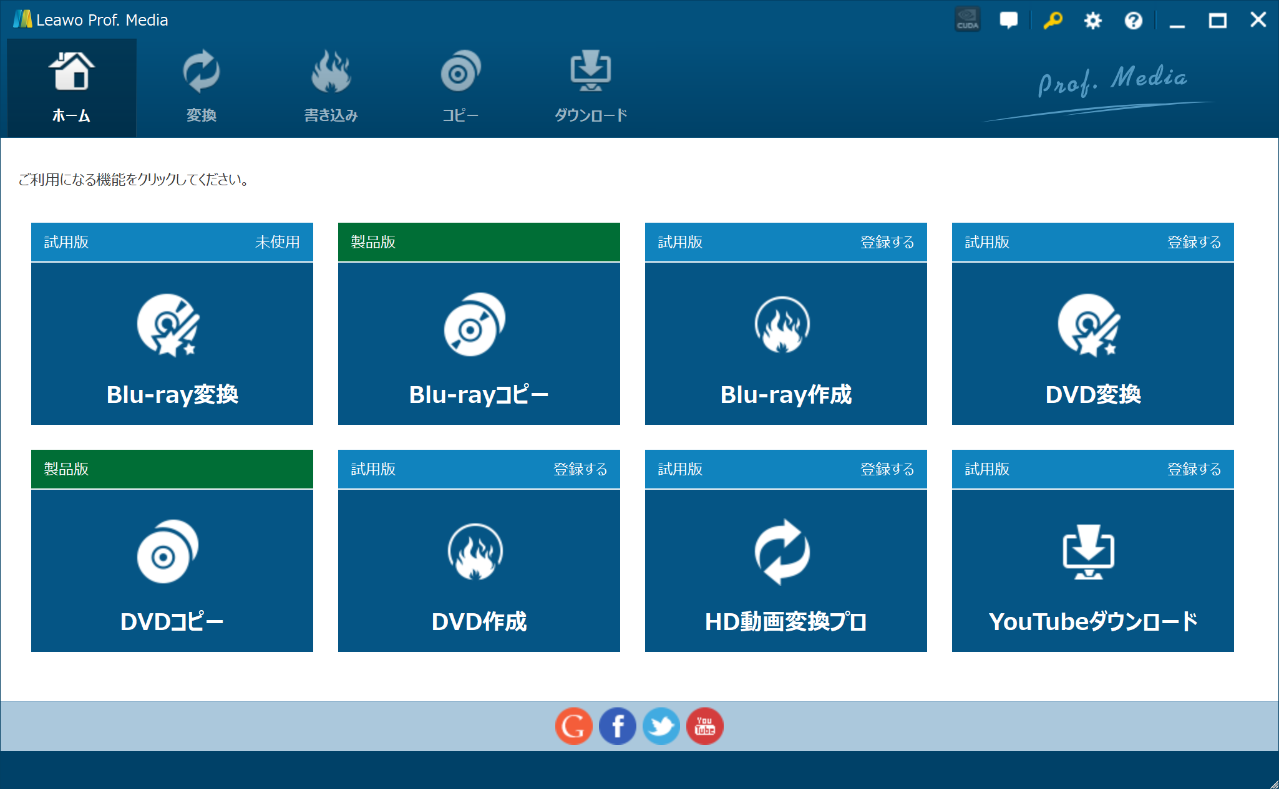Click 未使用 on the Blu-ray変換 header
The height and width of the screenshot is (791, 1279).
(277, 242)
